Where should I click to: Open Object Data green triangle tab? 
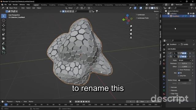pos(164,90)
